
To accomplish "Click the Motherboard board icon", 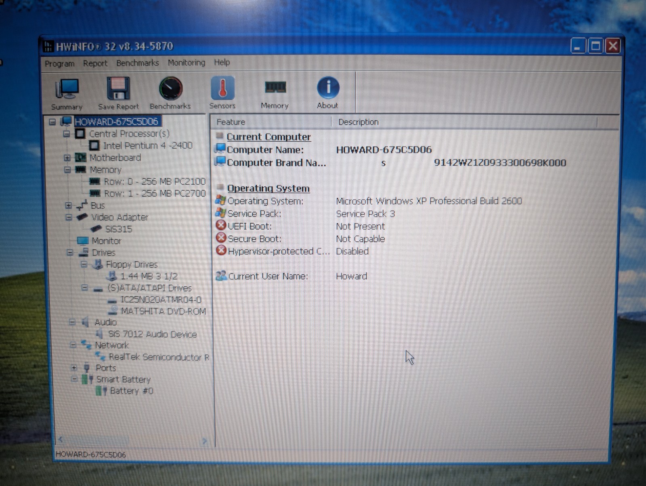I will click(x=81, y=157).
